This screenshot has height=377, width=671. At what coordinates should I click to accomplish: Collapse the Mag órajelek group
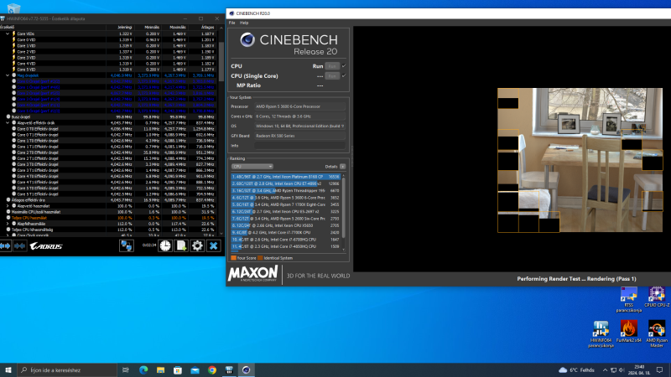(x=8, y=75)
